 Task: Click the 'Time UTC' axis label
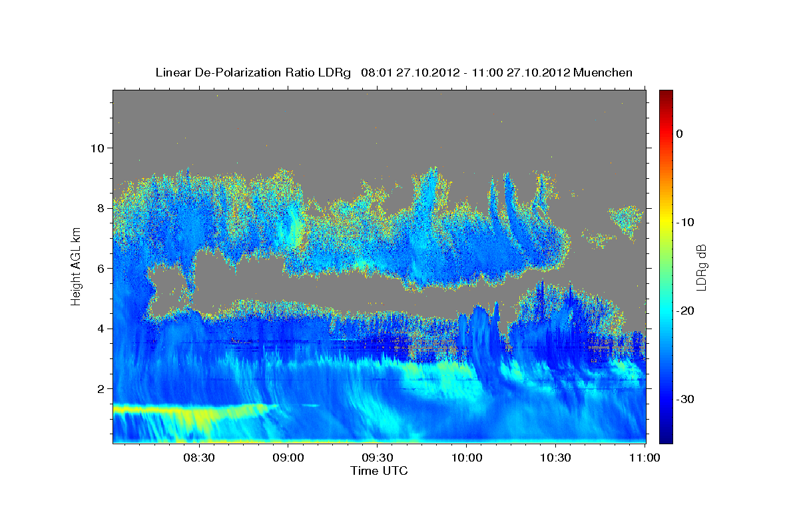(379, 471)
